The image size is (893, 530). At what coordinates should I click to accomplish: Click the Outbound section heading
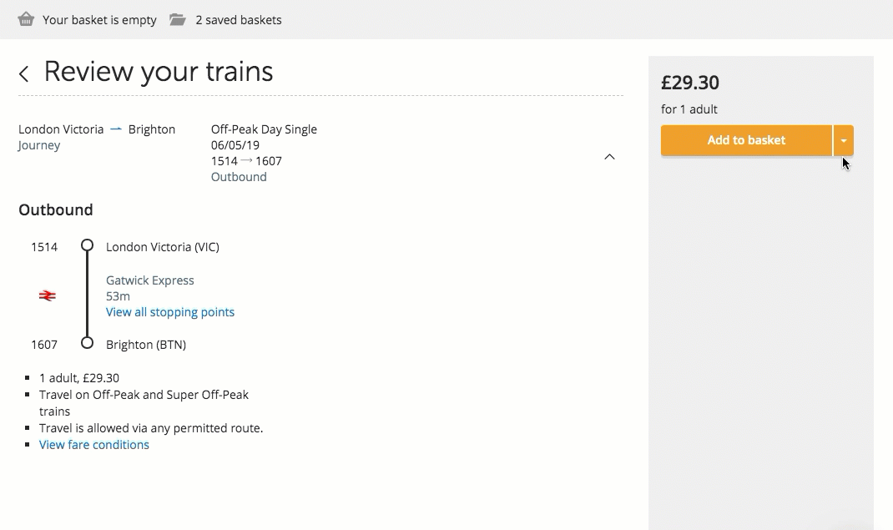click(x=56, y=209)
